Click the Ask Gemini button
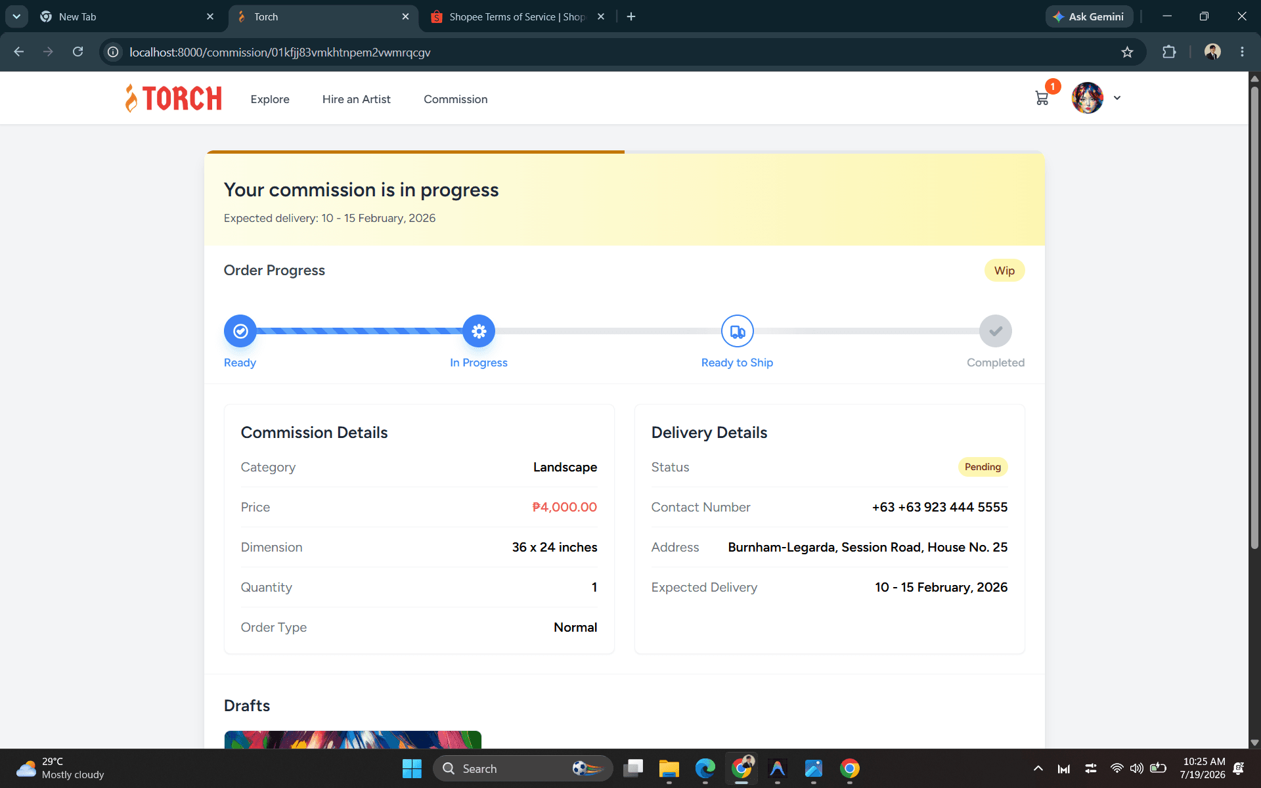Image resolution: width=1261 pixels, height=788 pixels. click(1089, 17)
